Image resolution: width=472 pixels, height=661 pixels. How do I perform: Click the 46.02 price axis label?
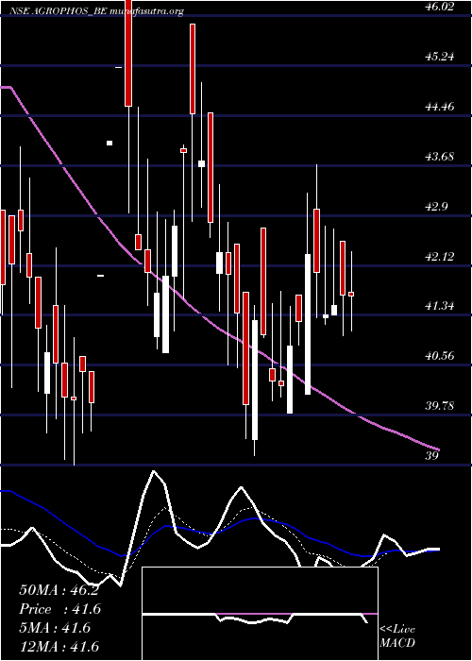tap(440, 7)
